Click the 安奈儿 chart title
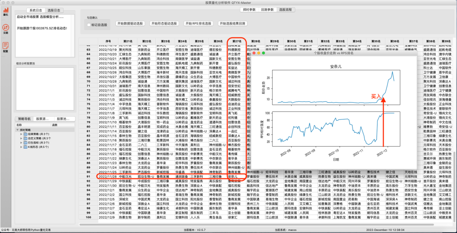Screen dimensions: 457x233 [x=336, y=67]
